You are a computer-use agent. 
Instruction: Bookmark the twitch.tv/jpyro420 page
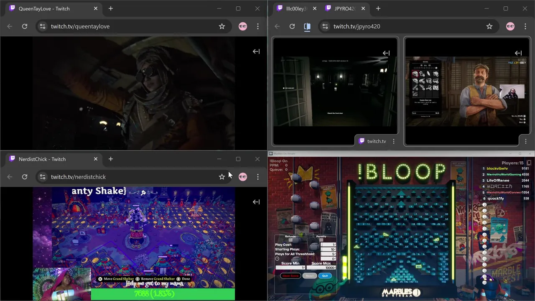489,26
